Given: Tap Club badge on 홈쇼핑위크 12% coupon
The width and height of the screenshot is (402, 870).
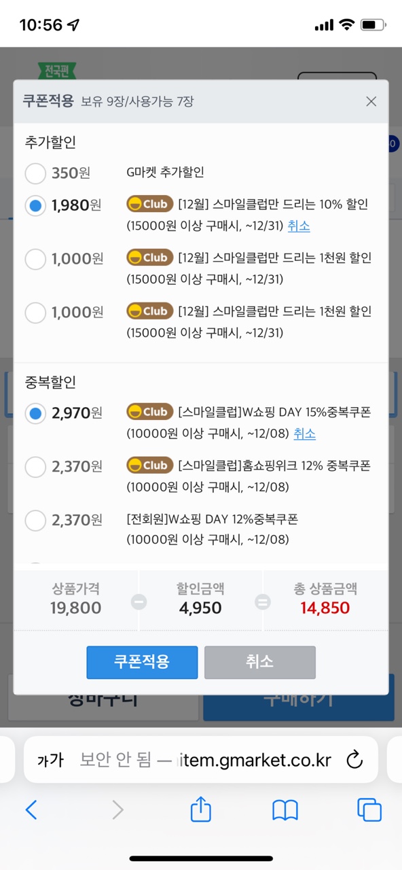Looking at the screenshot, I should point(149,466).
